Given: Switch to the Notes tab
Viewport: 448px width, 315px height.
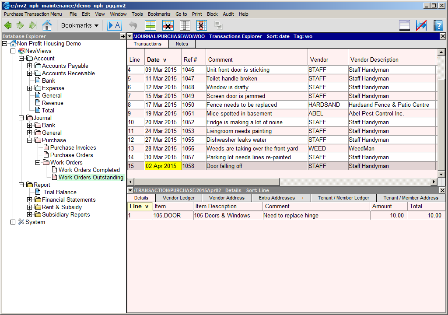Looking at the screenshot, I should tap(182, 44).
